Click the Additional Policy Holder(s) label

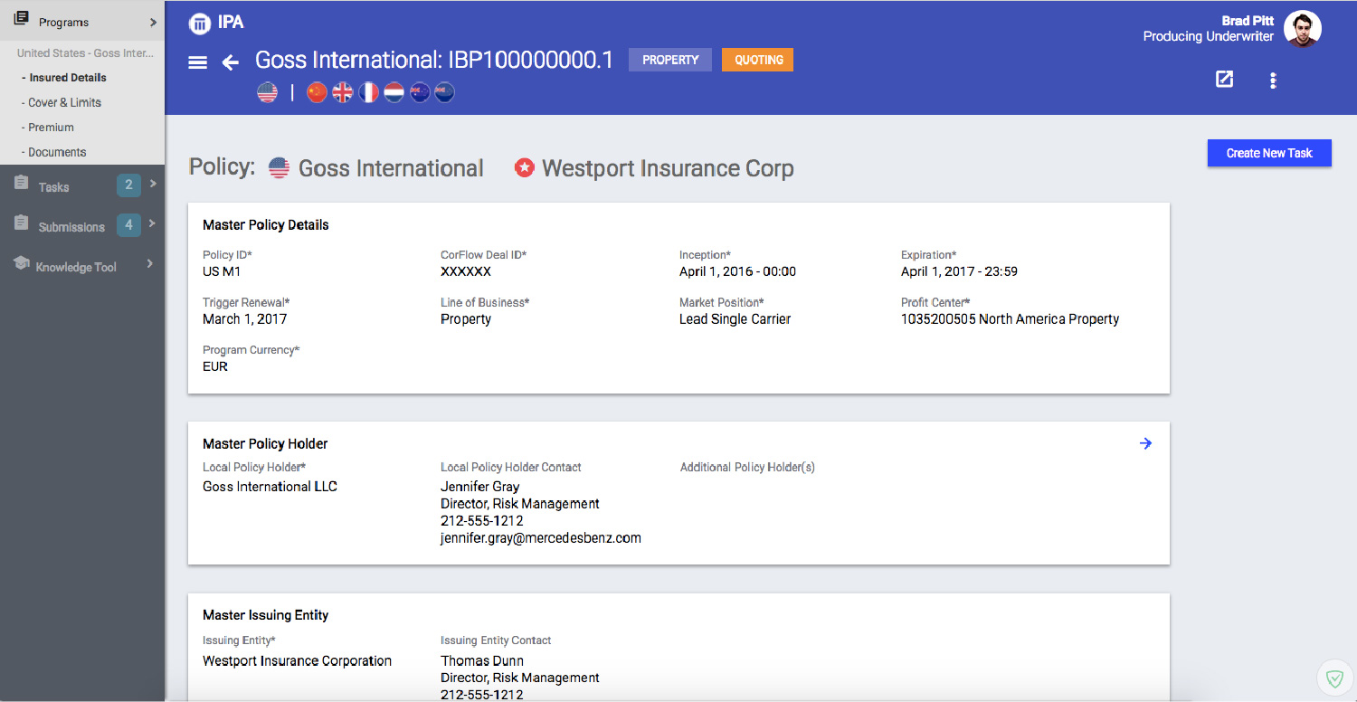tap(747, 468)
